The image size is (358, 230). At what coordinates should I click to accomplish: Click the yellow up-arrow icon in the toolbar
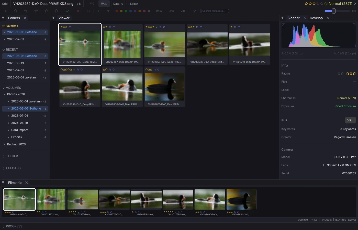(x=108, y=11)
